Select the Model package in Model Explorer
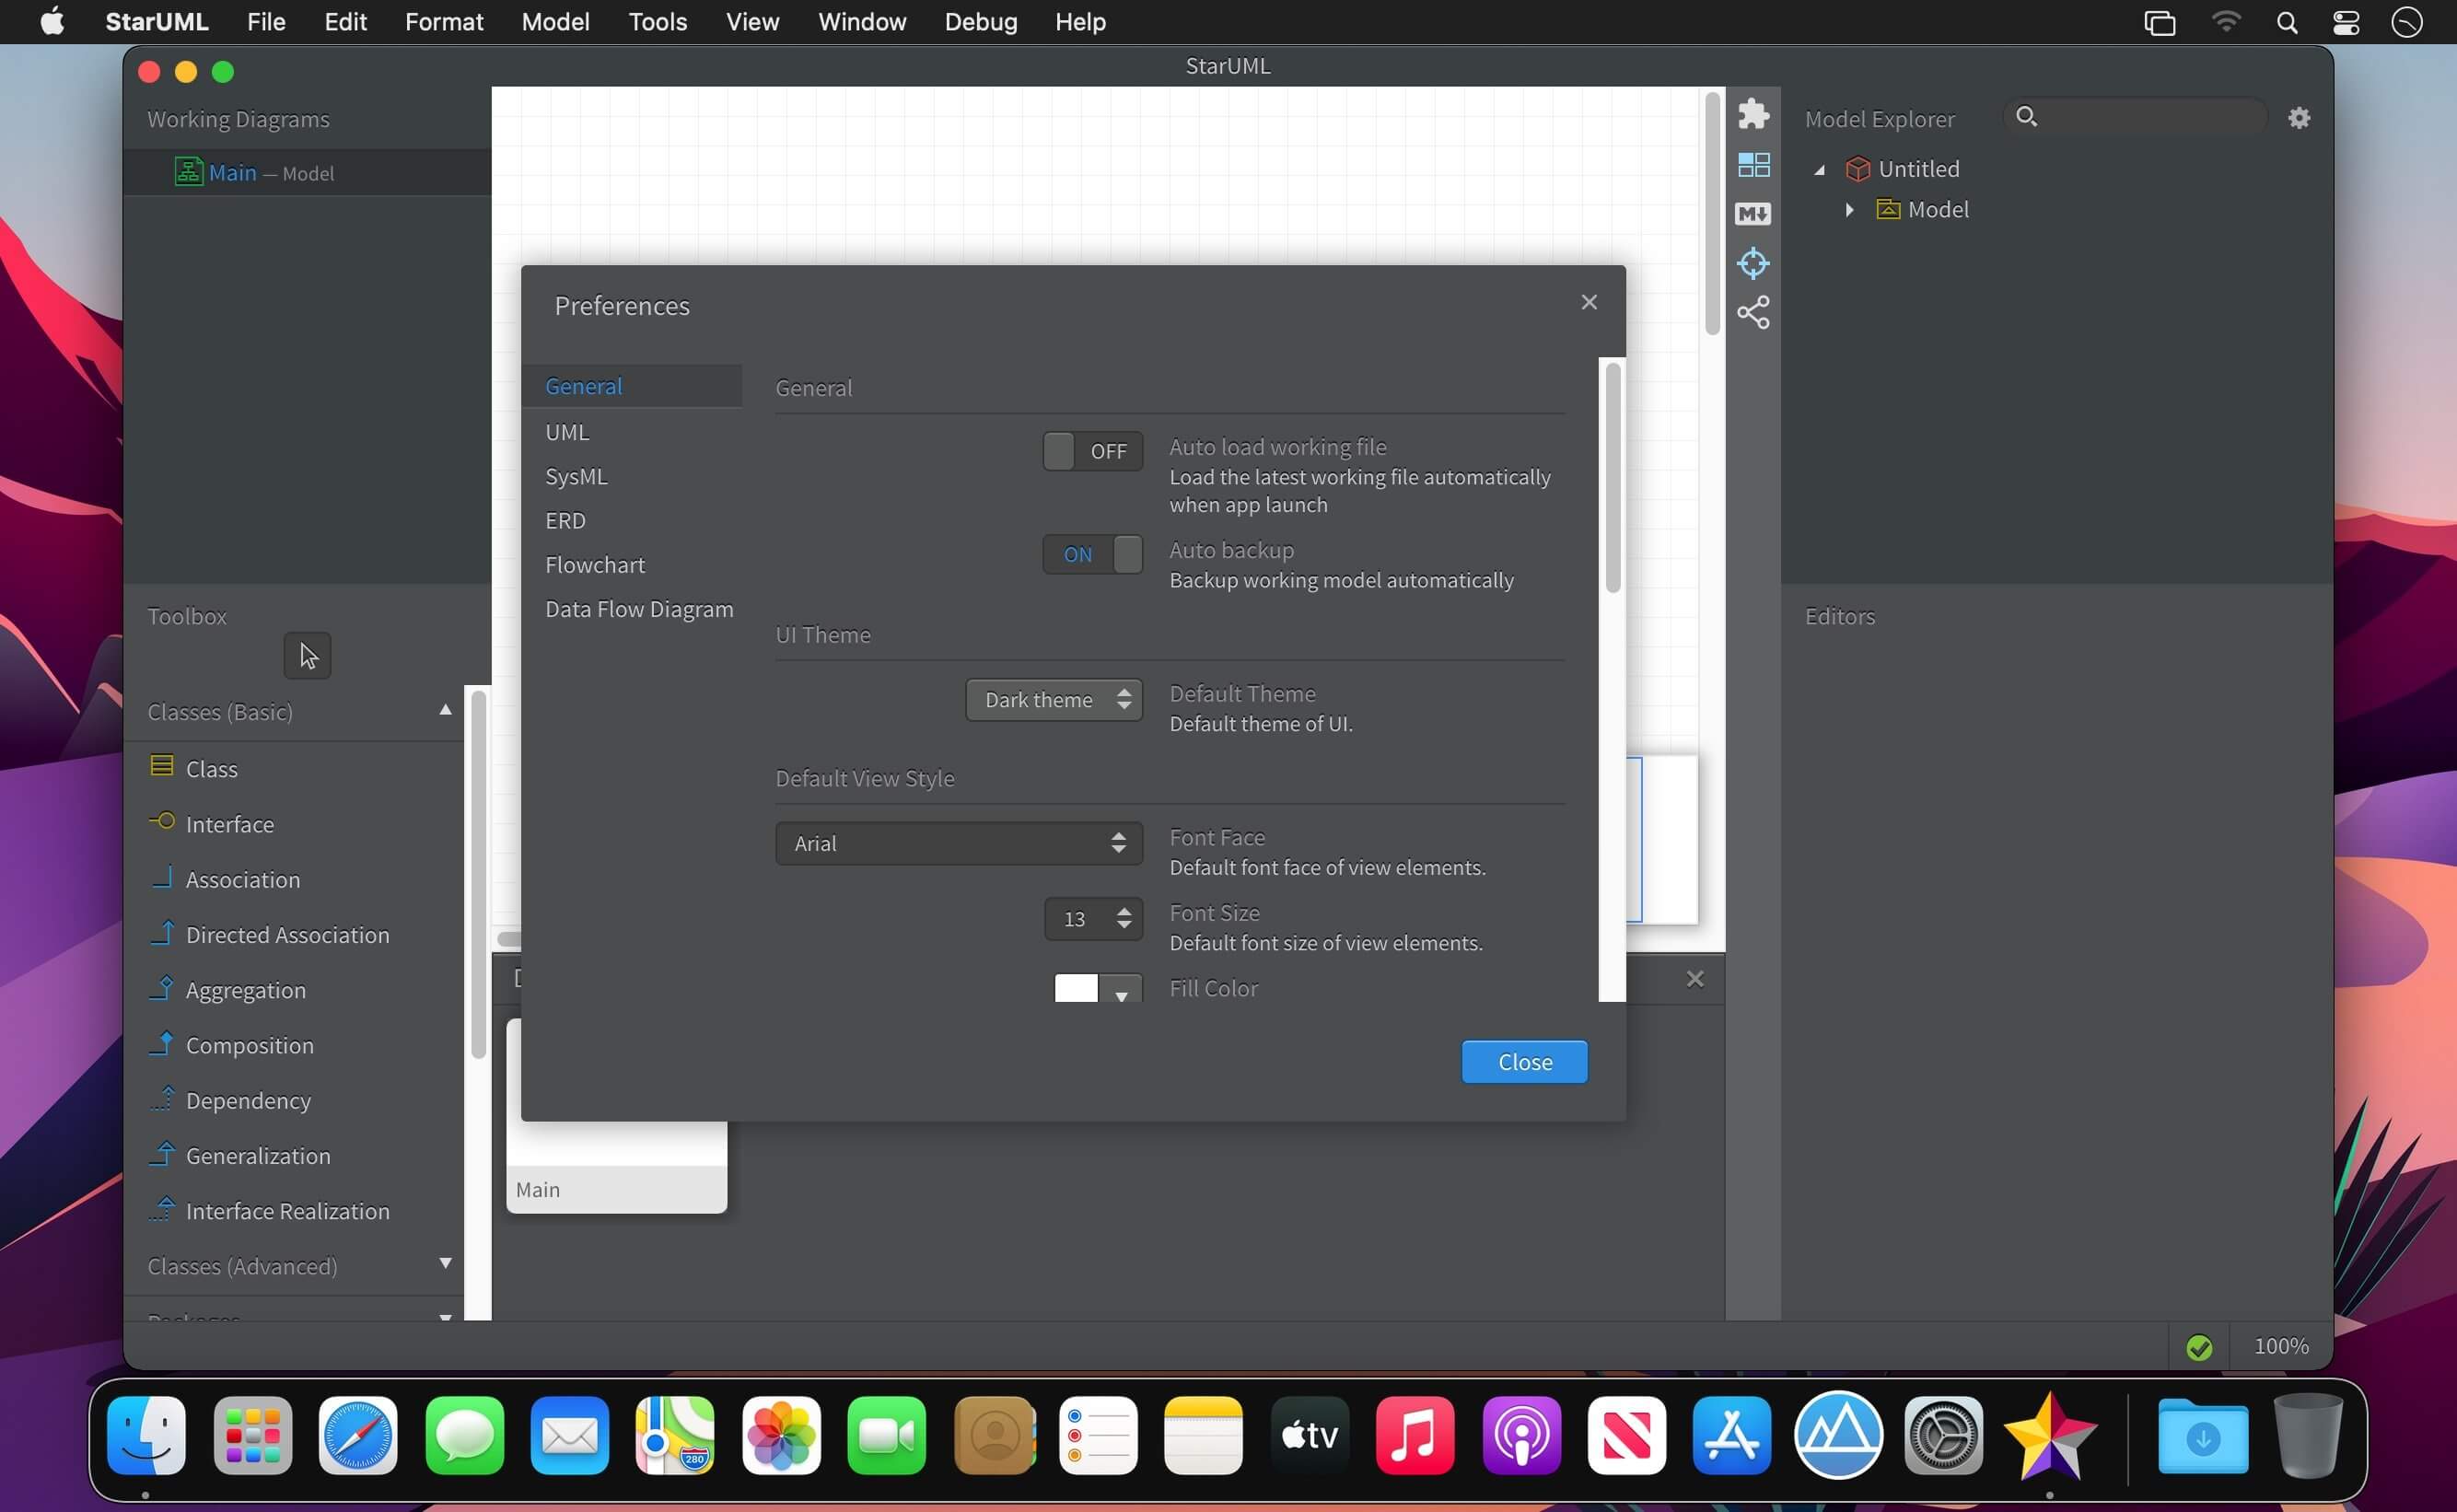 1923,209
